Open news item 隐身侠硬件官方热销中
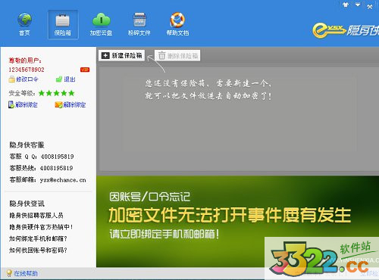Screen dimensions: 379x280 coord(41,227)
